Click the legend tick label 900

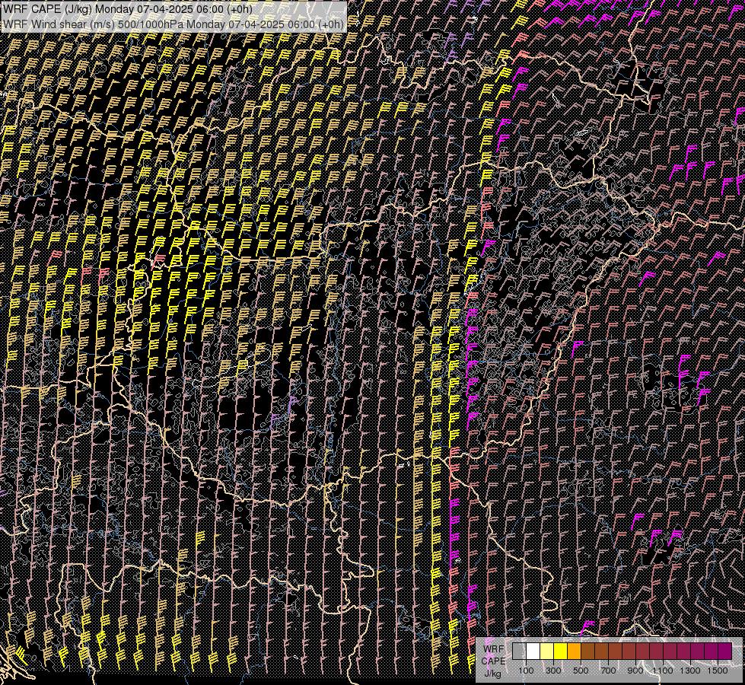(x=635, y=671)
